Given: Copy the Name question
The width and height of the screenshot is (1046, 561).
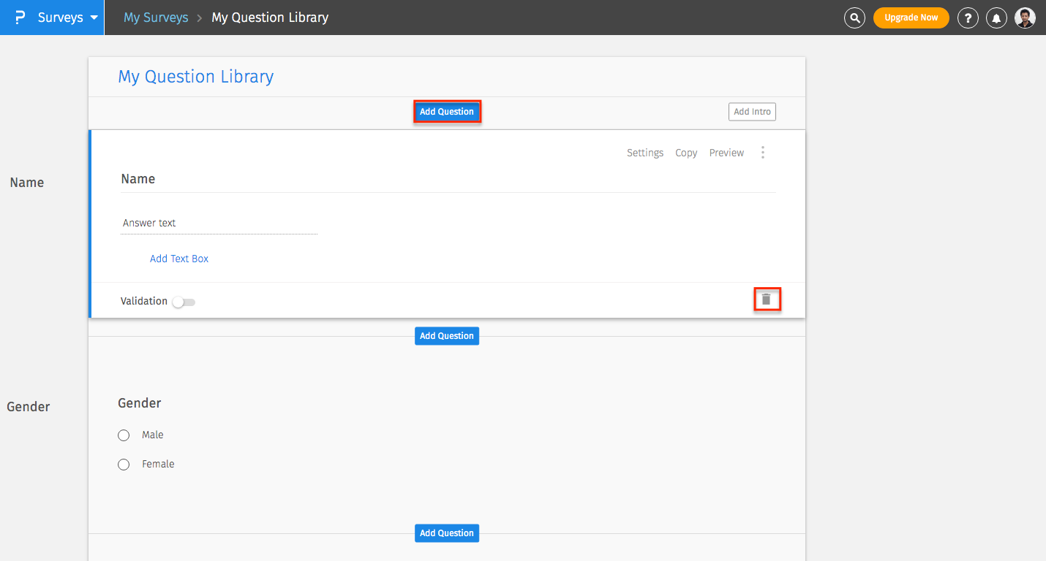Looking at the screenshot, I should pyautogui.click(x=686, y=153).
